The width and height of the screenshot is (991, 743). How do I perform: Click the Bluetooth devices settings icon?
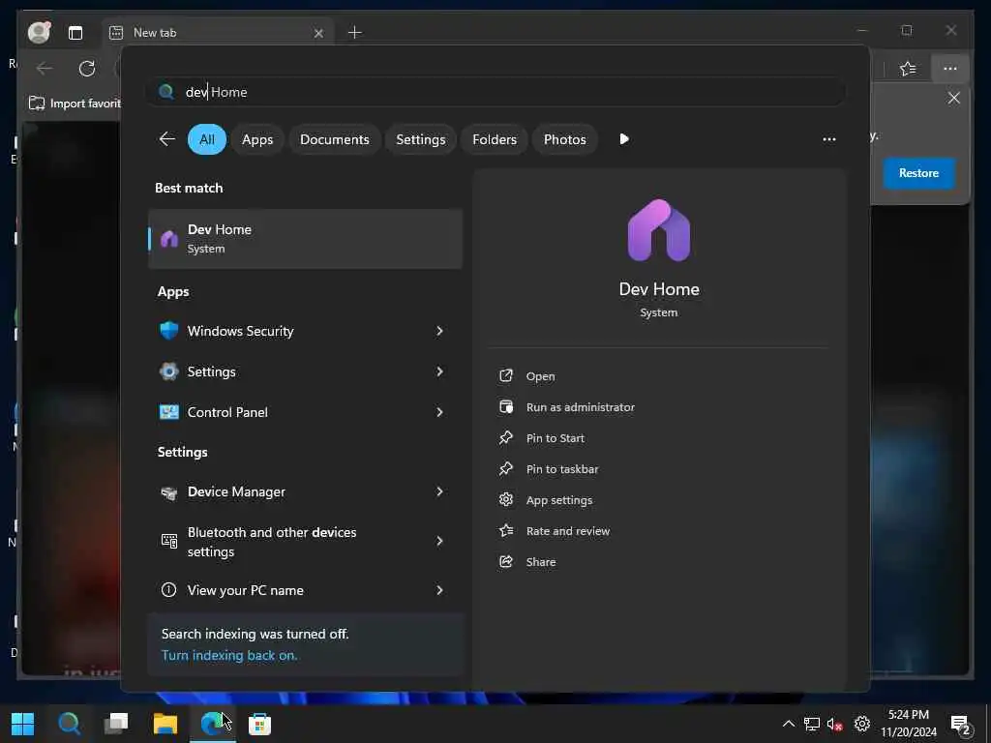(x=168, y=541)
